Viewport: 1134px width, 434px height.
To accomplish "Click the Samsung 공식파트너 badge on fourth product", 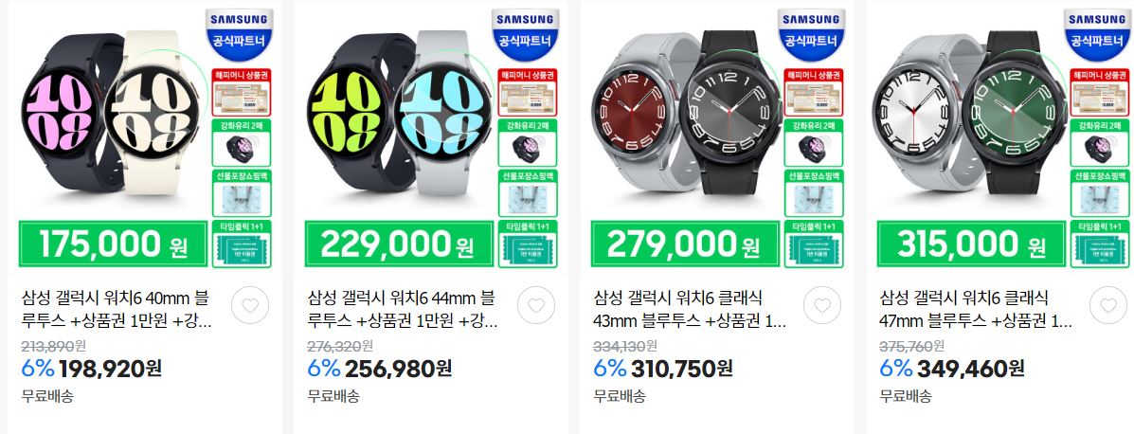I will [1096, 34].
